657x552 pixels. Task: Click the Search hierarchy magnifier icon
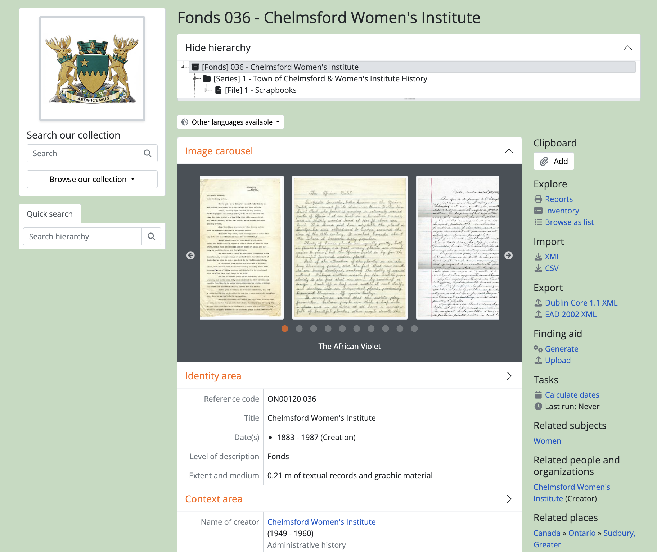[151, 236]
